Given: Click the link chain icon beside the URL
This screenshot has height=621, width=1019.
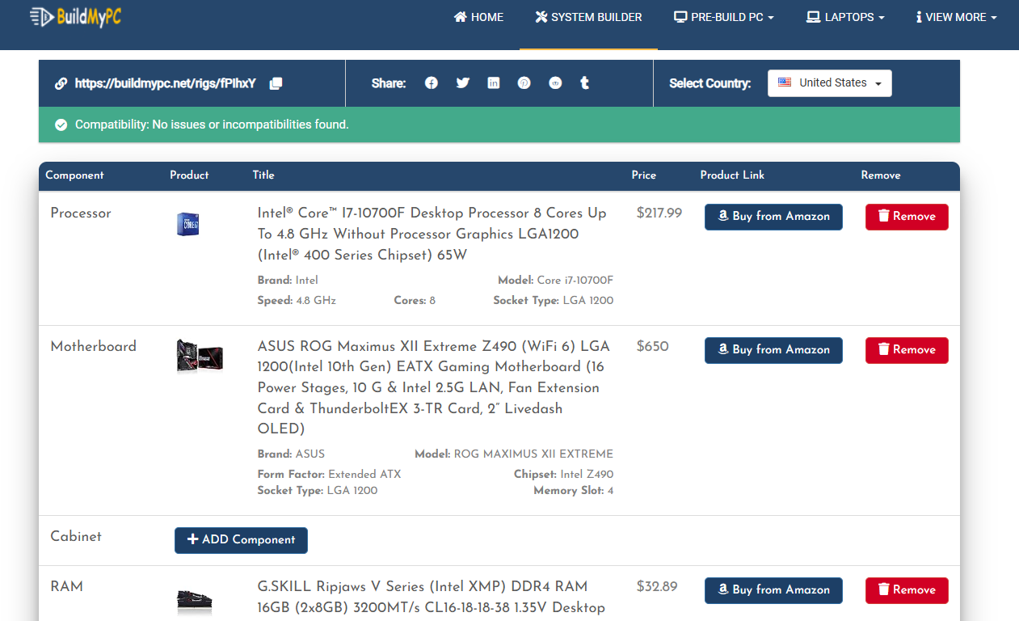Looking at the screenshot, I should (61, 83).
